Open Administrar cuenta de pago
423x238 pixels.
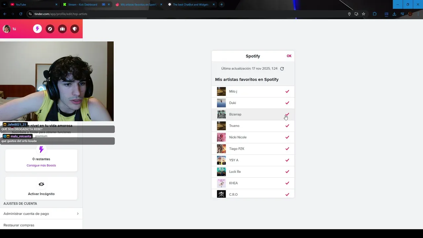(41, 214)
